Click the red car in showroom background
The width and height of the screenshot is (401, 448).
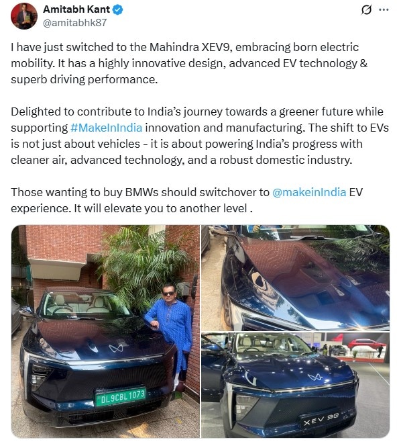coord(367,344)
